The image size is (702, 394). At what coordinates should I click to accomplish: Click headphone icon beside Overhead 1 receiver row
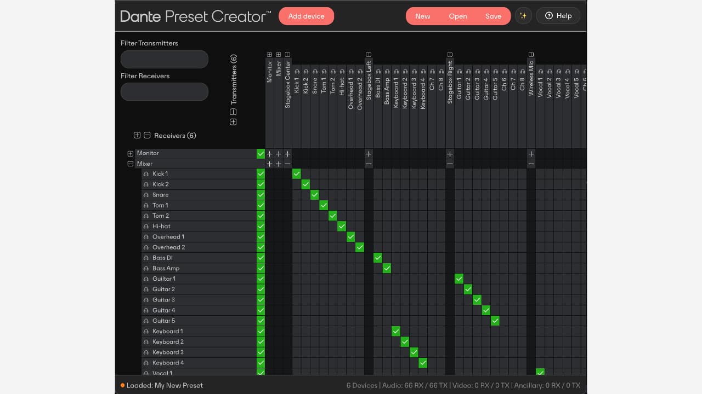pyautogui.click(x=146, y=237)
